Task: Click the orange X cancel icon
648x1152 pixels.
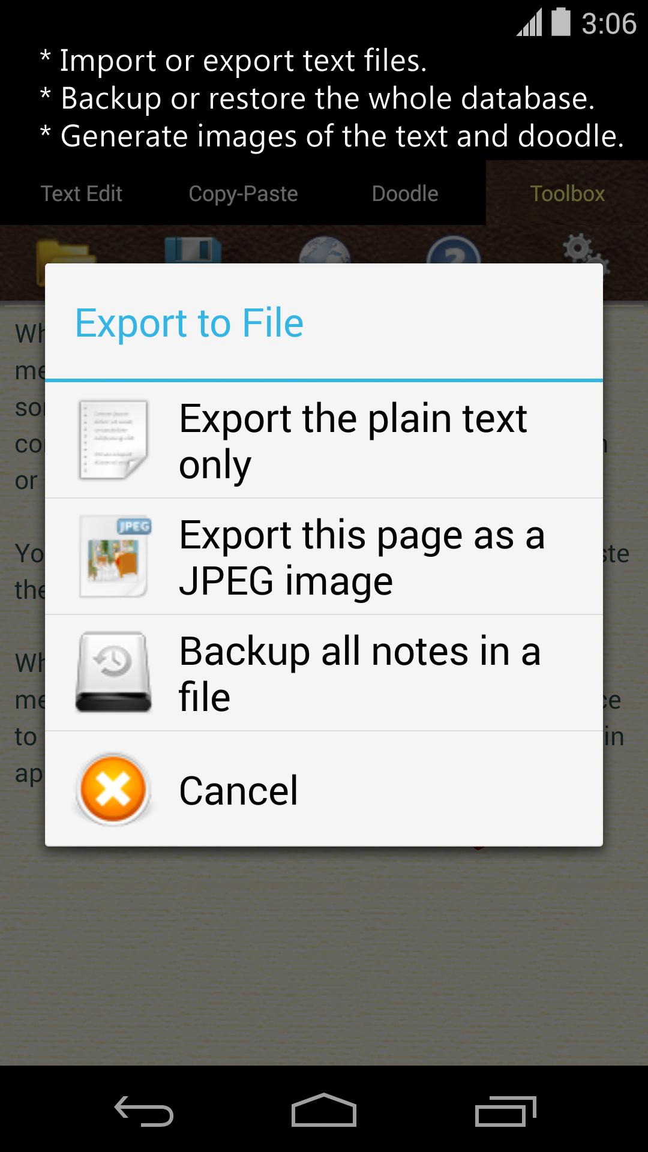Action: 113,790
